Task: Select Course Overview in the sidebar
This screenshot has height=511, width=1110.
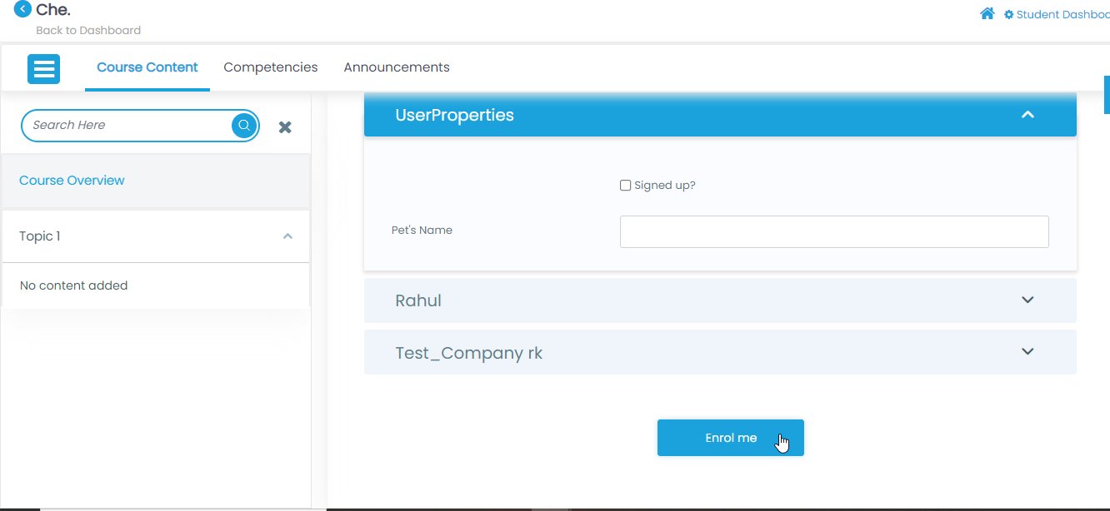Action: (x=72, y=181)
